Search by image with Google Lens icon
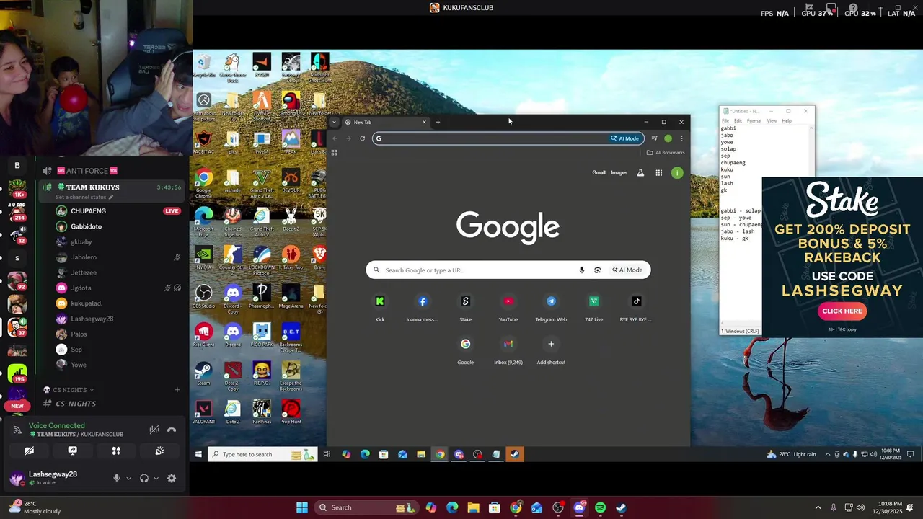This screenshot has width=923, height=519. pyautogui.click(x=597, y=270)
